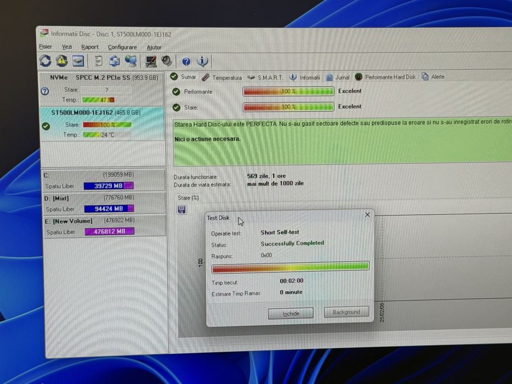Click the floppy disk save icon

coord(182,210)
